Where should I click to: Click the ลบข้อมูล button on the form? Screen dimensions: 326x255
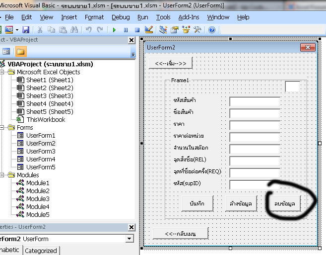coord(284,203)
